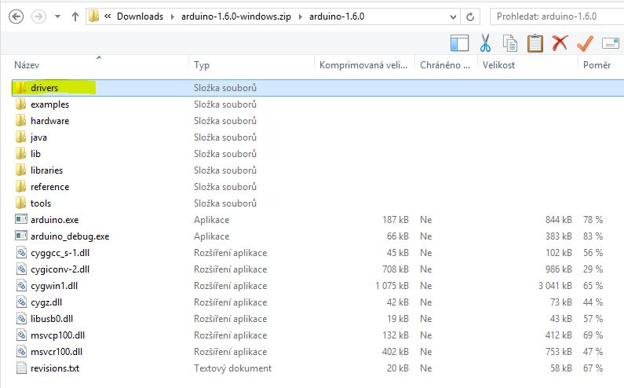
Task: Sort by the Velikost column header
Action: [x=498, y=65]
